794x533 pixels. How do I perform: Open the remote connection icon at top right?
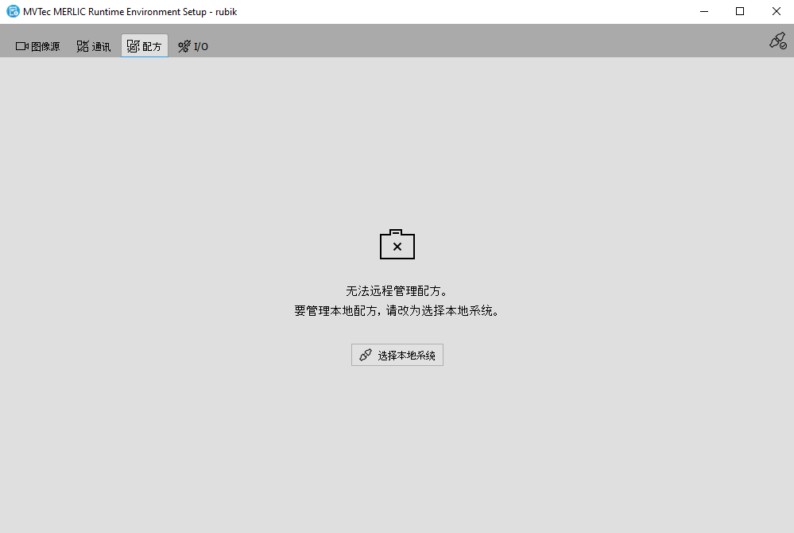(777, 41)
